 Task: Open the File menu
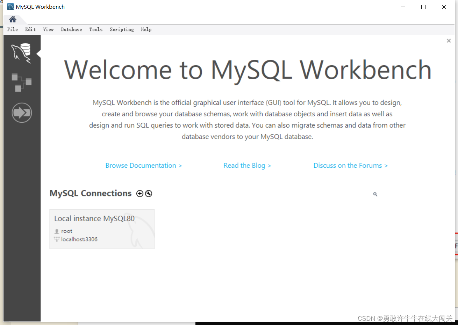click(13, 30)
